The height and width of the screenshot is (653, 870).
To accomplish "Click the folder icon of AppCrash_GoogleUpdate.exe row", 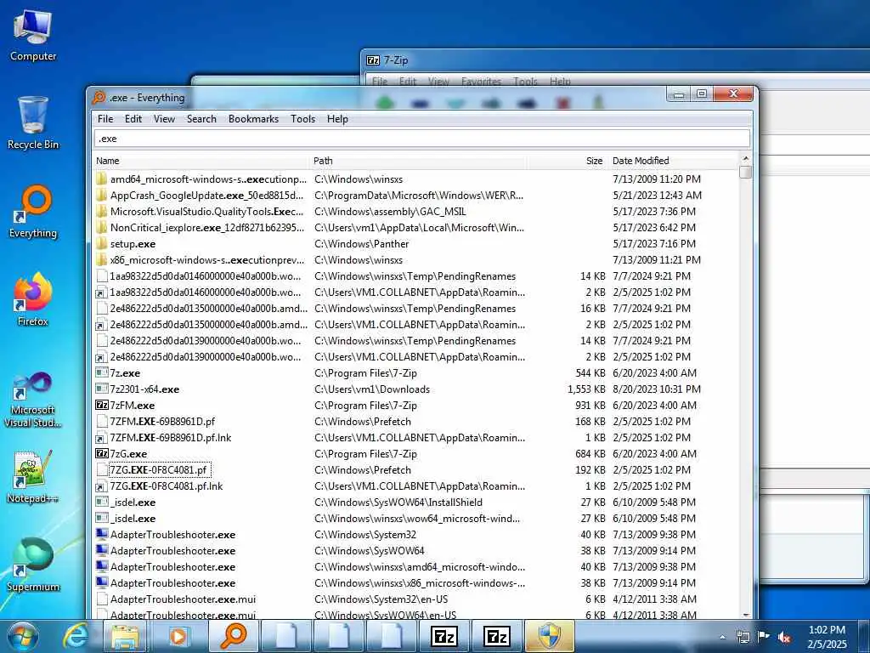I will click(101, 196).
